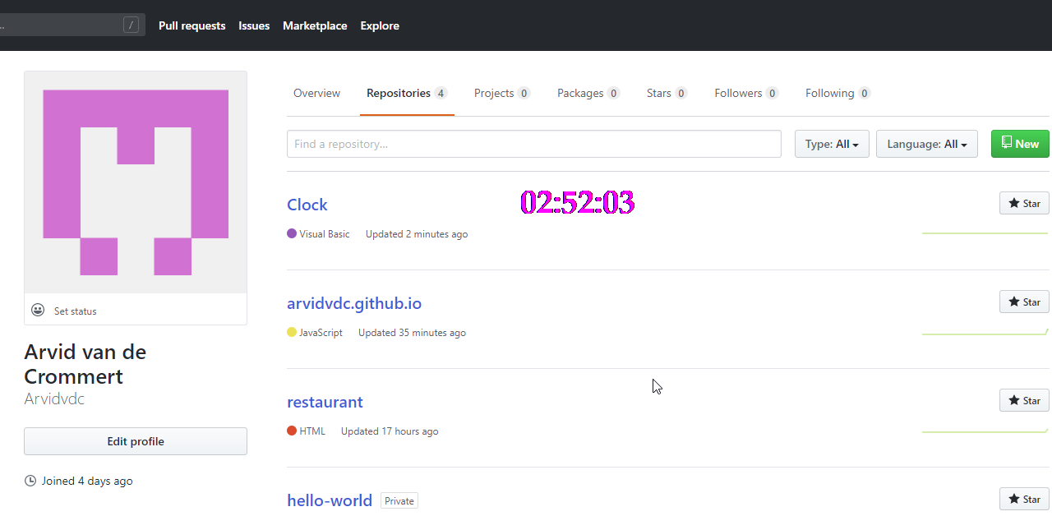
Task: Select Marketplace in the top navigation
Action: point(315,25)
